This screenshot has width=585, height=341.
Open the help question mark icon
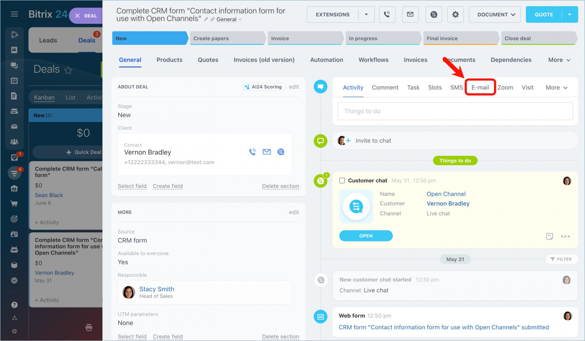[x=14, y=305]
